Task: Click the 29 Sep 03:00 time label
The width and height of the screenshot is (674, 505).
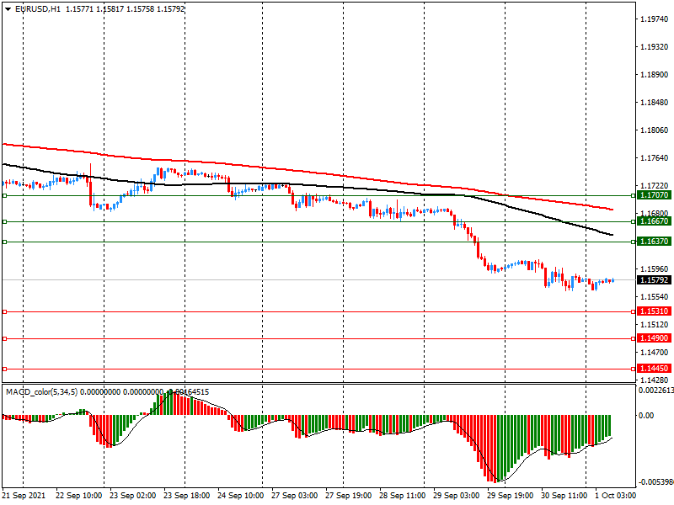Action: click(456, 496)
